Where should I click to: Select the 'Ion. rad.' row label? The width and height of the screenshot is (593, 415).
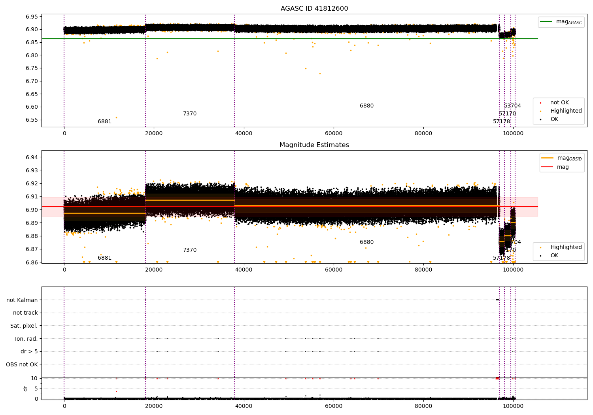click(26, 339)
